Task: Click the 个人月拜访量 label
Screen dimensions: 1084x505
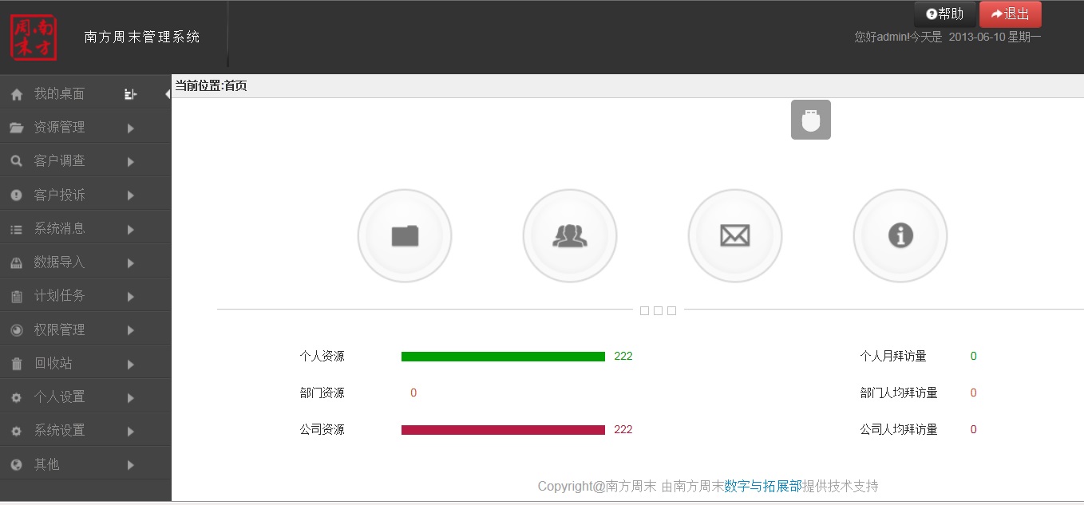Action: [893, 357]
